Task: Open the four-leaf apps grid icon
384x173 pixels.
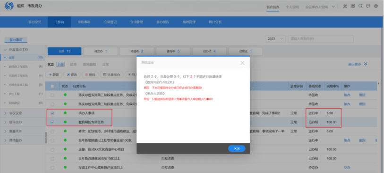Action: 353,6
